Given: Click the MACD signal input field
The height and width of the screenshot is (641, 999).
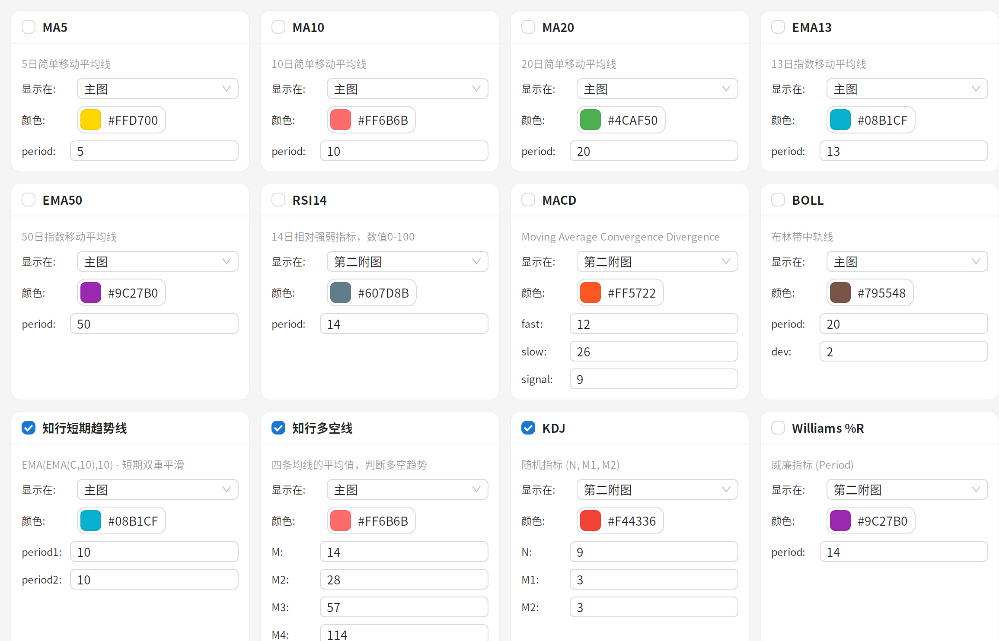Looking at the screenshot, I should [653, 379].
